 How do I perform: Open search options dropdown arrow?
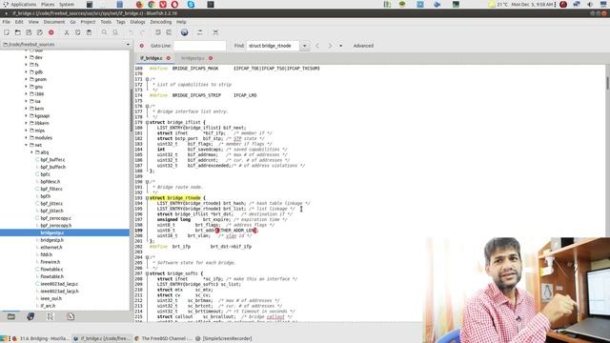tap(341, 46)
